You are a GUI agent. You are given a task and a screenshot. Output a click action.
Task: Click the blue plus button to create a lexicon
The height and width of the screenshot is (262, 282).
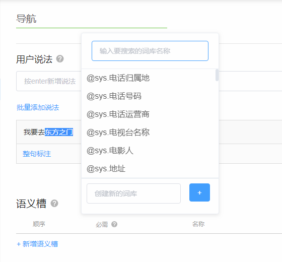coord(199,192)
